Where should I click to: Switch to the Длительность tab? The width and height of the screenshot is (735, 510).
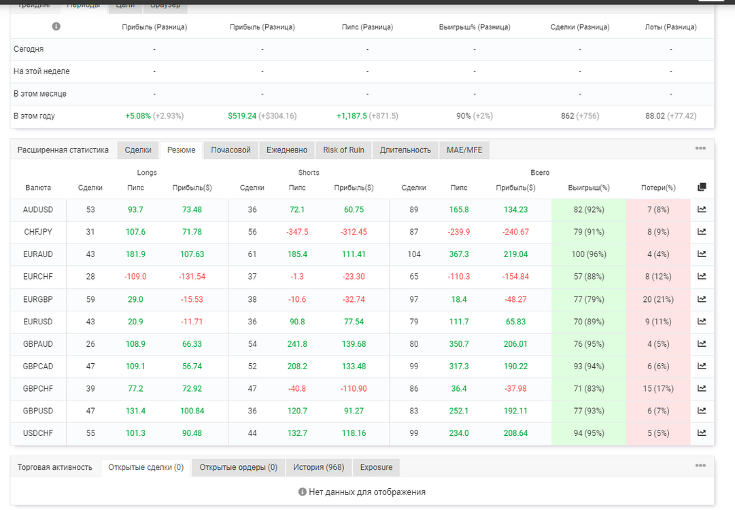(405, 150)
